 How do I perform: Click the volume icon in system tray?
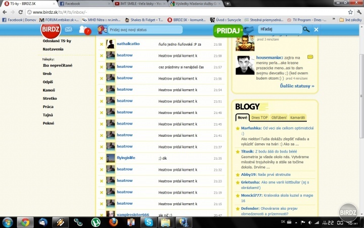pyautogui.click(x=310, y=222)
